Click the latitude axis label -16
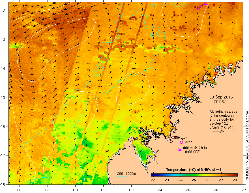This screenshot has width=249, height=193. 3,127
